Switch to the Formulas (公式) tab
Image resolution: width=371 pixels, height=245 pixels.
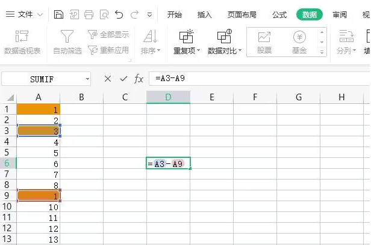279,14
